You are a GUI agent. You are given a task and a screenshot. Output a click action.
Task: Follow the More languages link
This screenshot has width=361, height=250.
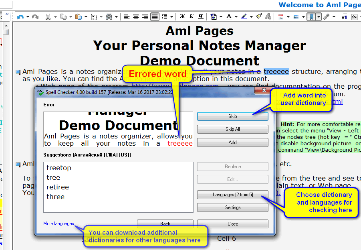58,224
